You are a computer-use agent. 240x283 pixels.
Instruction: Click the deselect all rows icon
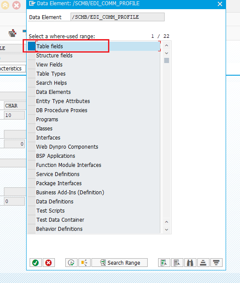click(177, 263)
